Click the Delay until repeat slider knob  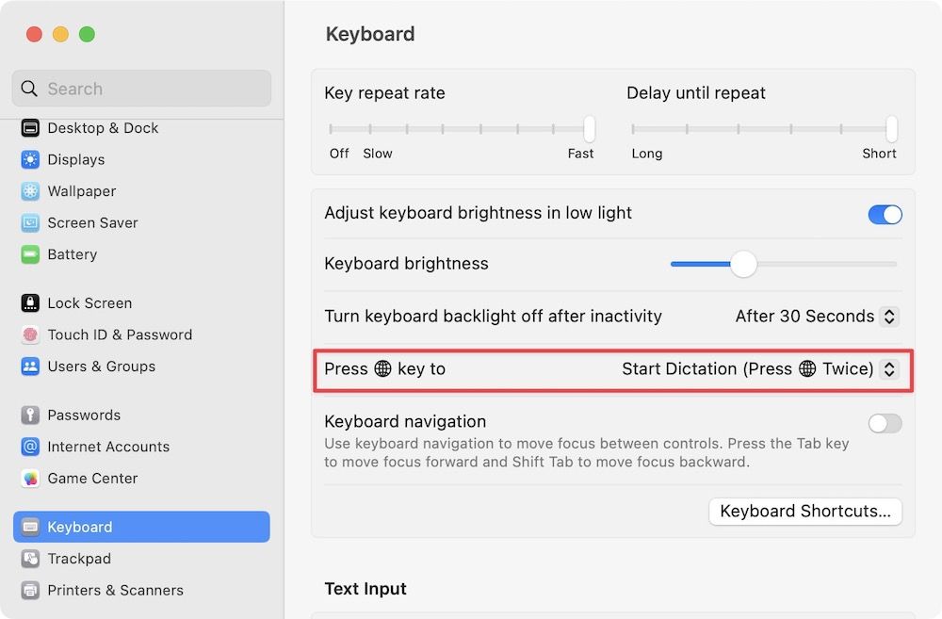click(891, 128)
